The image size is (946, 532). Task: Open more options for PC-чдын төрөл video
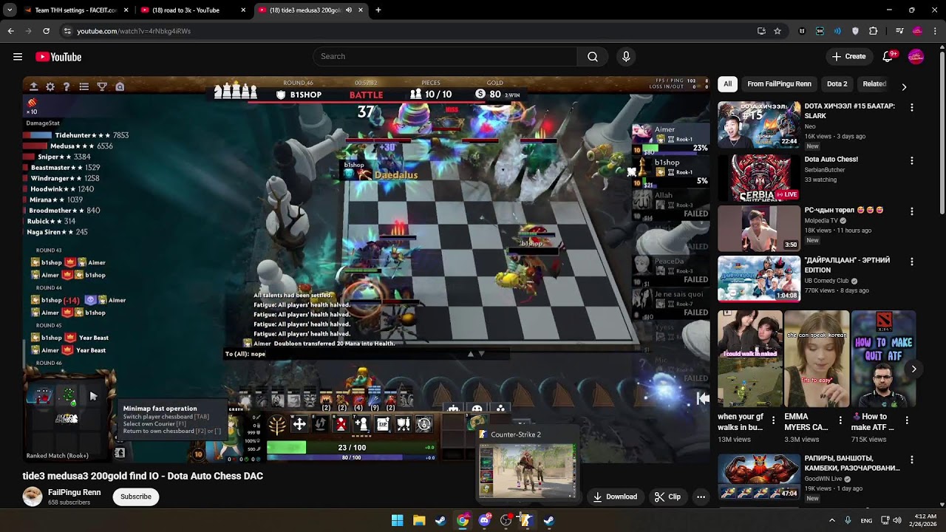pyautogui.click(x=911, y=211)
